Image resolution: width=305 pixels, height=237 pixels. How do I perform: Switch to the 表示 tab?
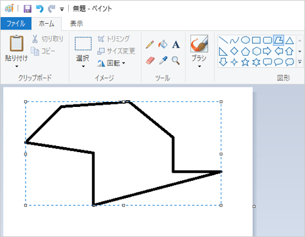76,24
